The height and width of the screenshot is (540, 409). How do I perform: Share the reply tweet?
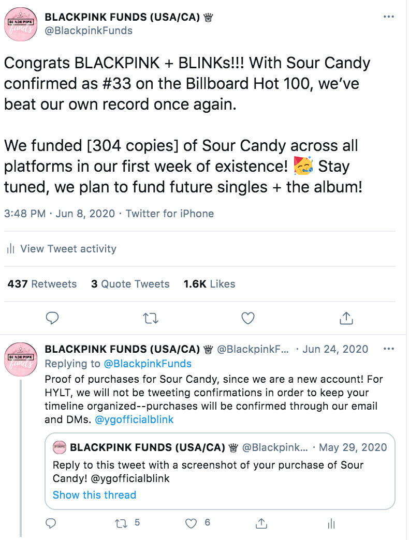[x=261, y=523]
